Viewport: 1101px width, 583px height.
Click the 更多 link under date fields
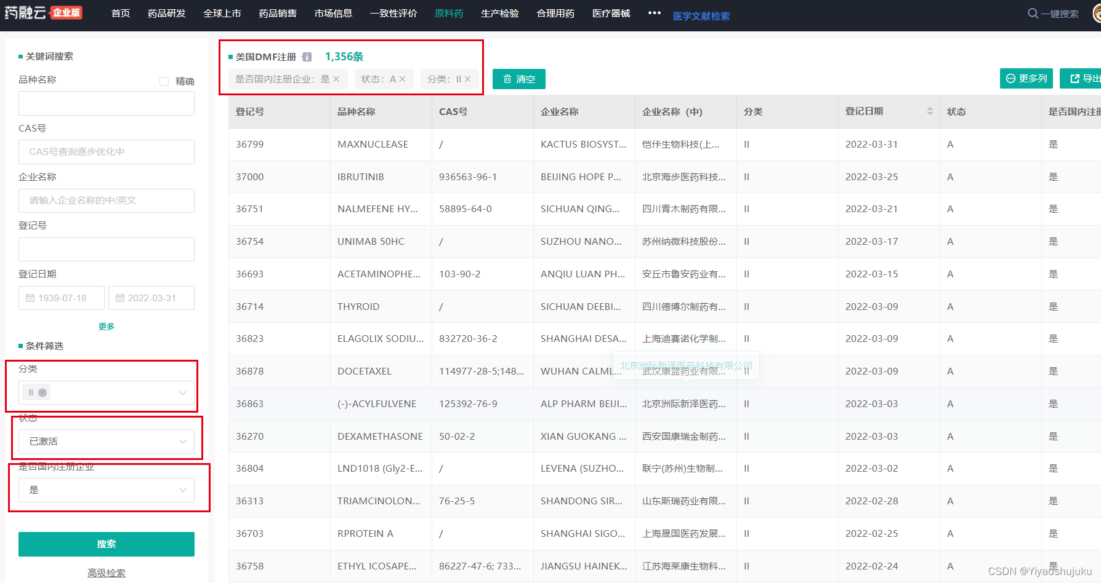point(107,326)
